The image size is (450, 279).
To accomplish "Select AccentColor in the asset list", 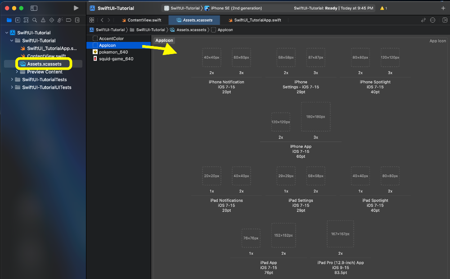I will click(111, 39).
